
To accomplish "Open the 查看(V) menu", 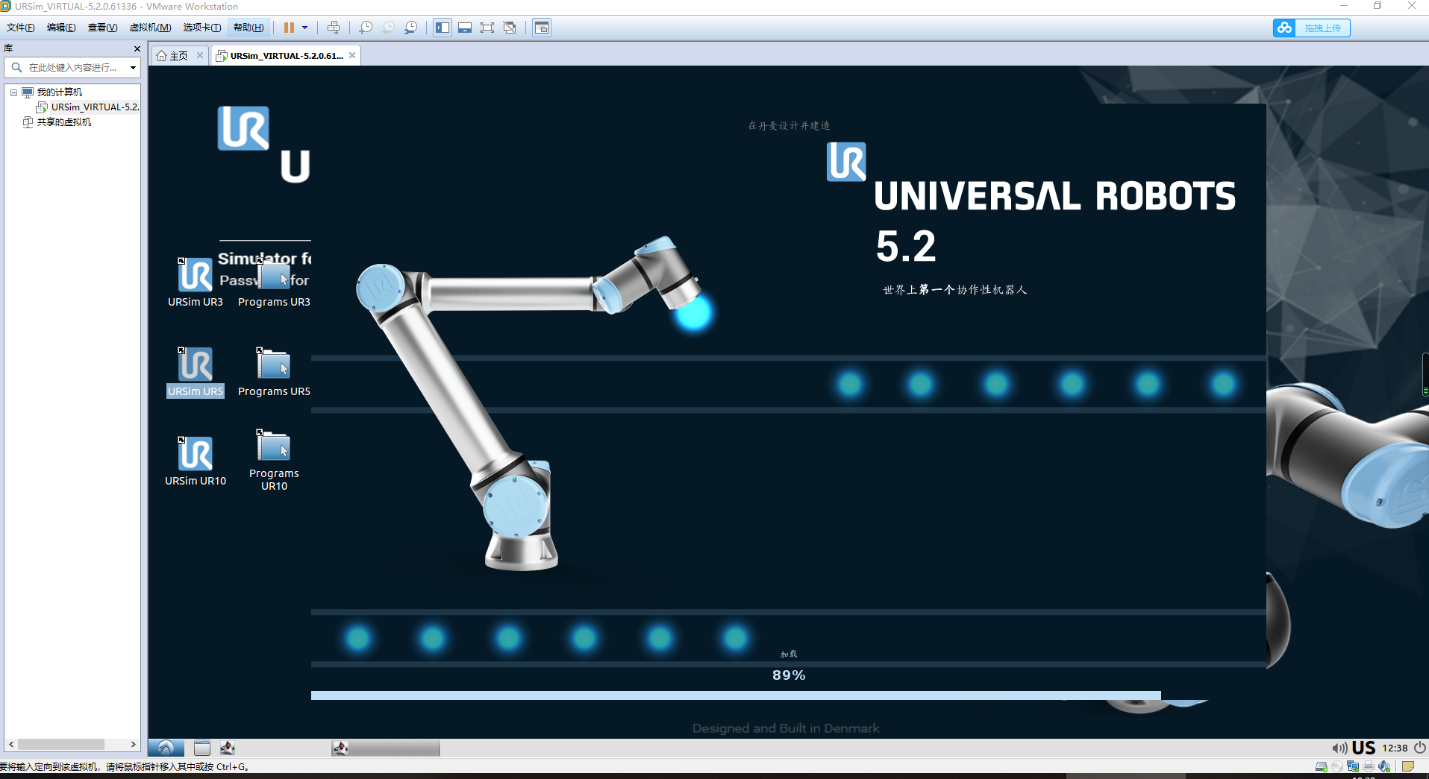I will [x=102, y=28].
